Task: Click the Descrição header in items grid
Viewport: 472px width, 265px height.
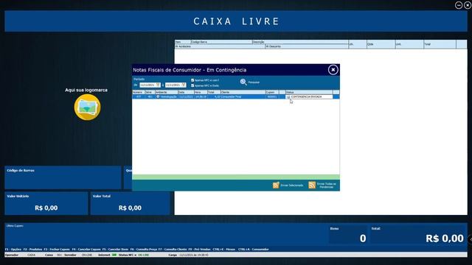Action: click(300, 42)
